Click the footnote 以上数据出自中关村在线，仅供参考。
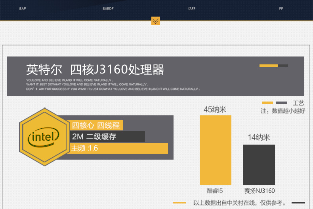The height and width of the screenshot is (209, 313). (x=240, y=203)
